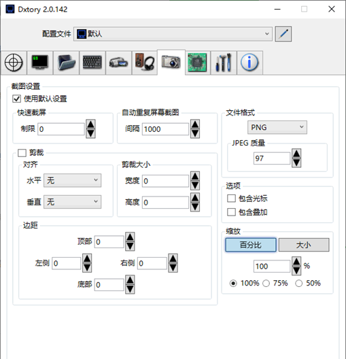Increase the 顶部 margin value

coord(130,237)
